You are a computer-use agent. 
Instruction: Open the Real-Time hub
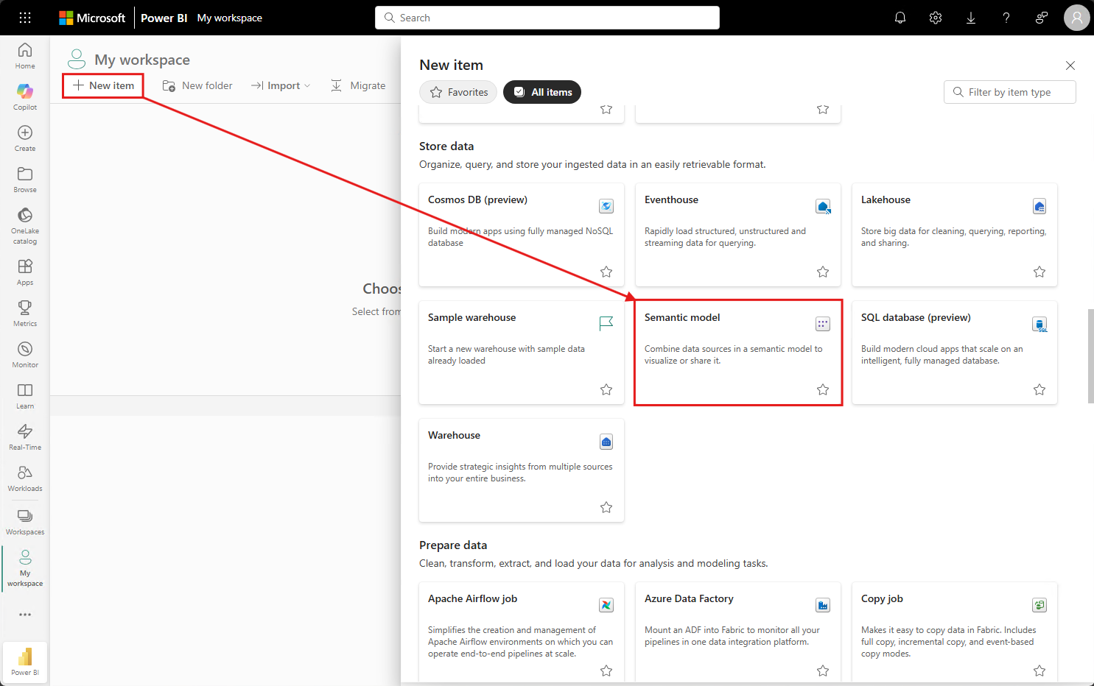pyautogui.click(x=24, y=435)
